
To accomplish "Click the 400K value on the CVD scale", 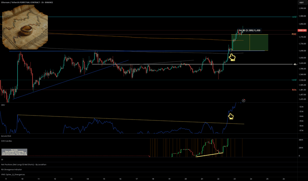I will [301, 140].
